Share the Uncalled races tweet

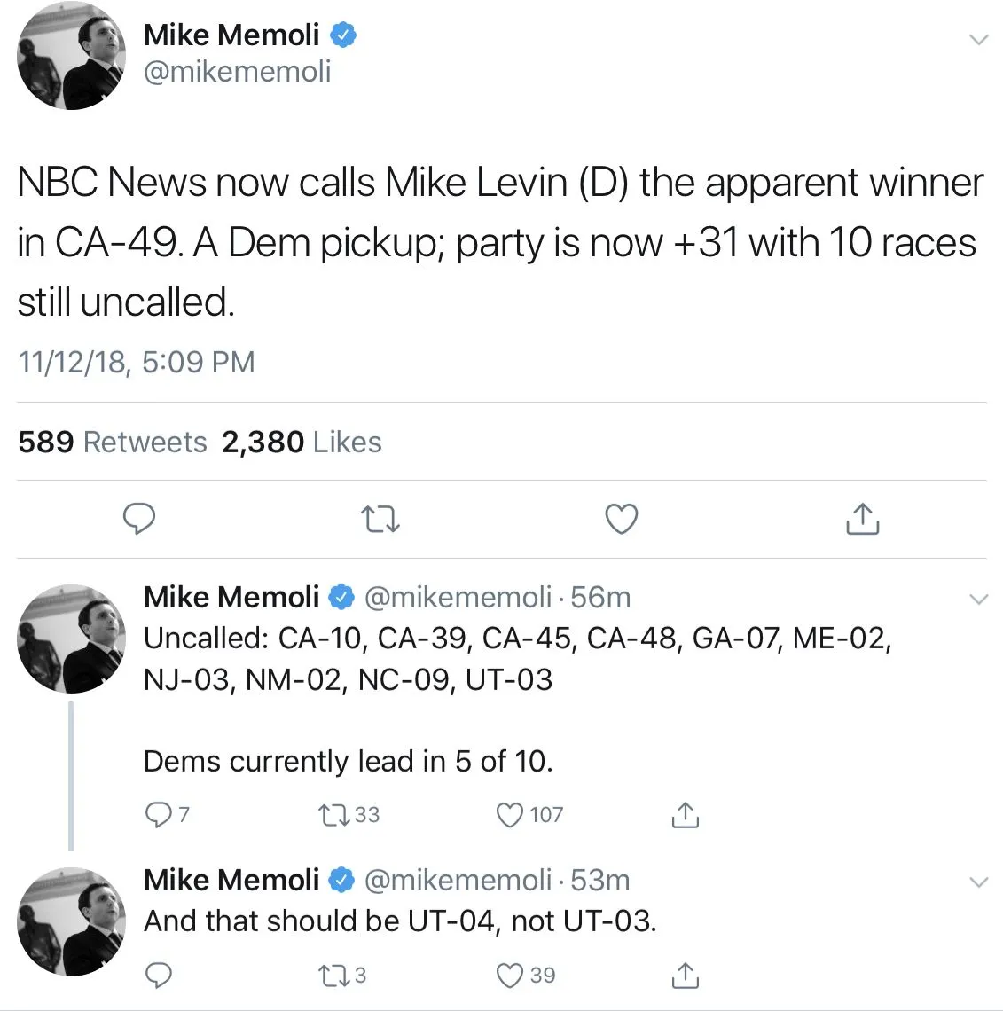pos(685,814)
